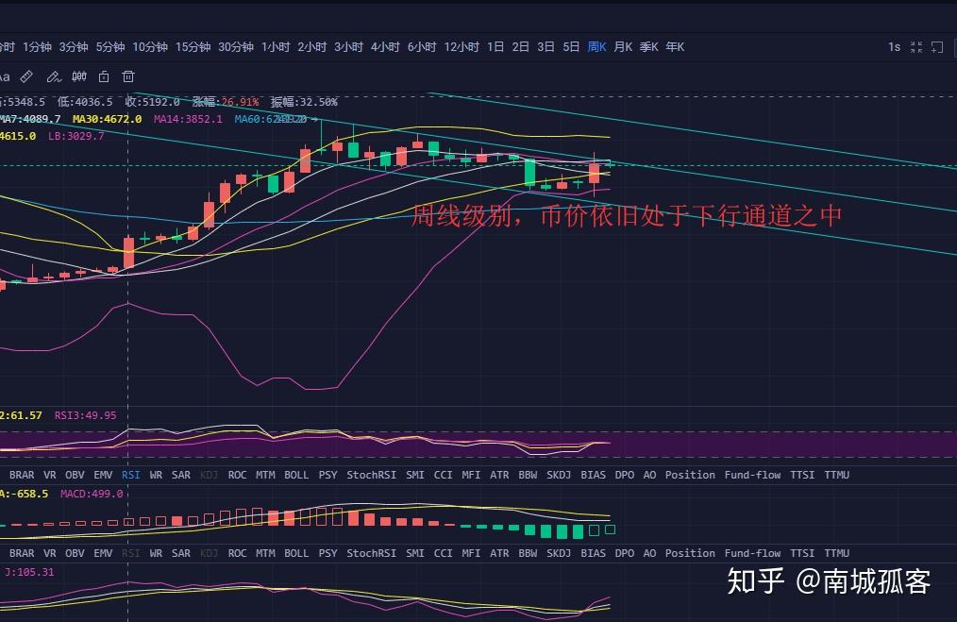This screenshot has width=957, height=622.
Task: Select MFI in row beneath MACD pane
Action: (x=471, y=554)
